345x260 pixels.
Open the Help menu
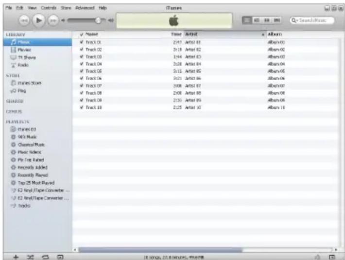tap(103, 8)
